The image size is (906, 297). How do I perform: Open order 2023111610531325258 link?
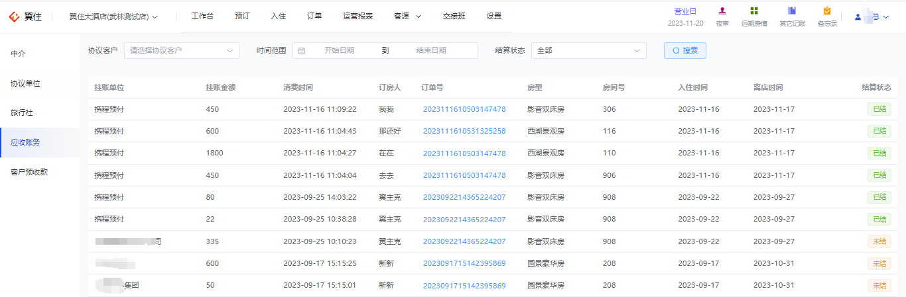[464, 131]
